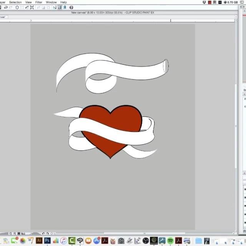
Task: Open System Preferences gear in dock
Action: click(x=121, y=241)
